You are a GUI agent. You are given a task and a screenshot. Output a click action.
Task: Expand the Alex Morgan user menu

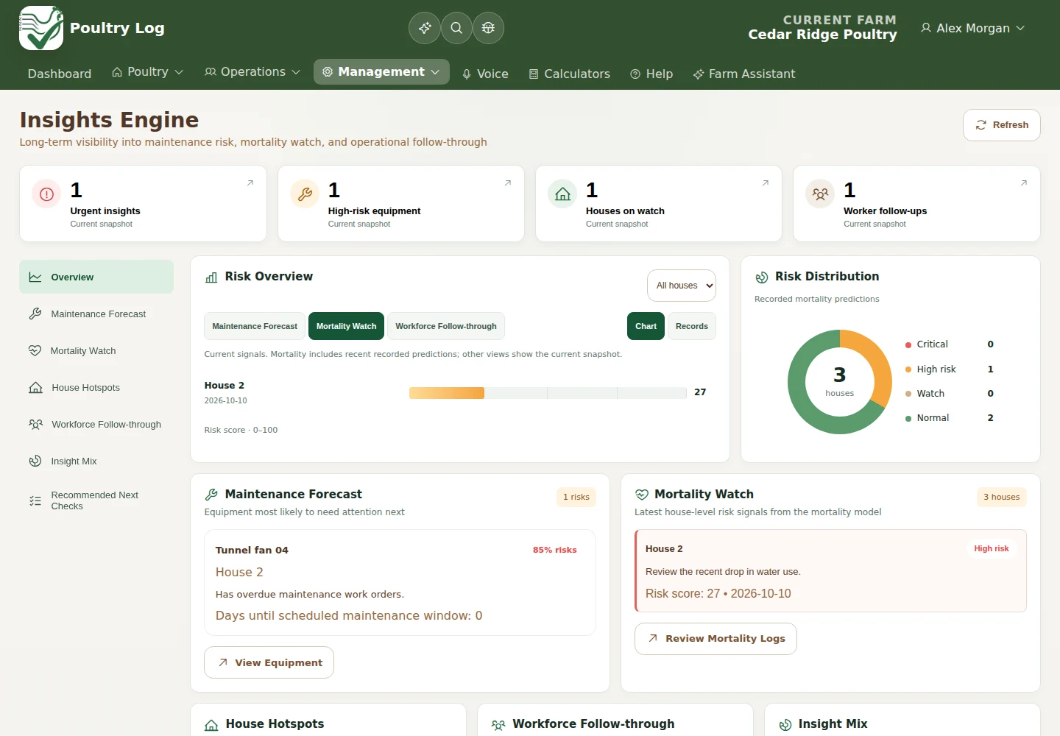972,28
